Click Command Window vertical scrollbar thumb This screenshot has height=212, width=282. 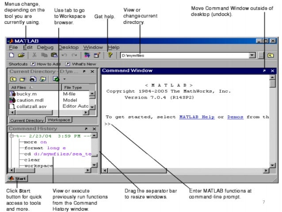click(273, 84)
